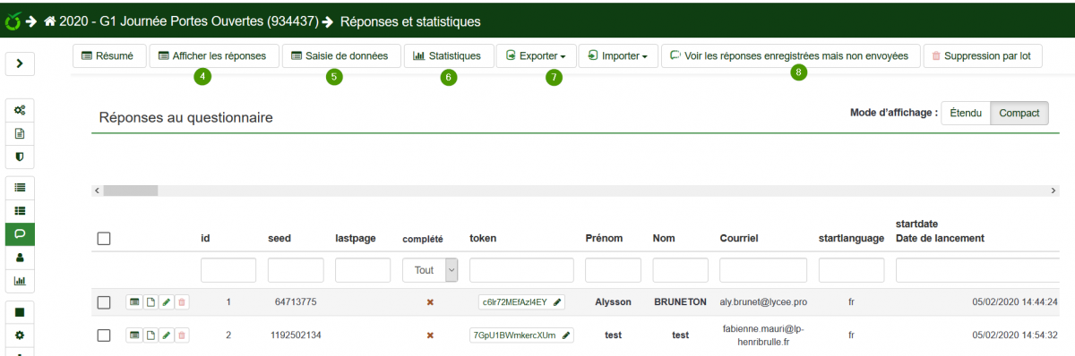Open the responses speech bubble sidebar icon

coord(20,233)
